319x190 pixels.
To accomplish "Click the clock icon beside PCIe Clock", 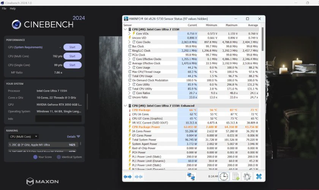I will (x=129, y=55).
